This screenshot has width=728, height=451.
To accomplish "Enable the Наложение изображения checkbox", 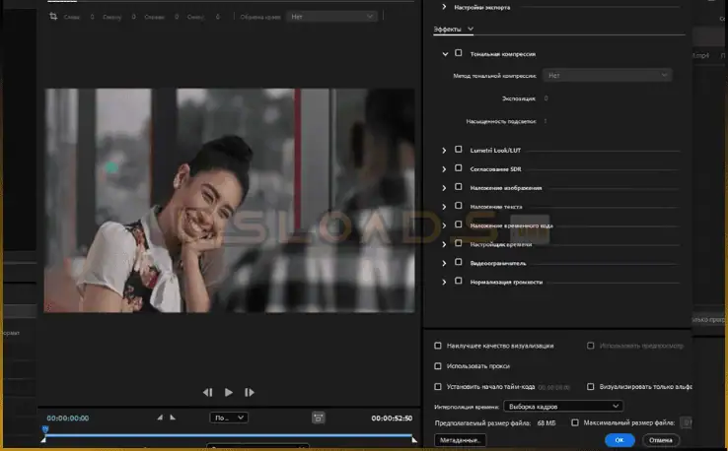I will click(x=459, y=187).
